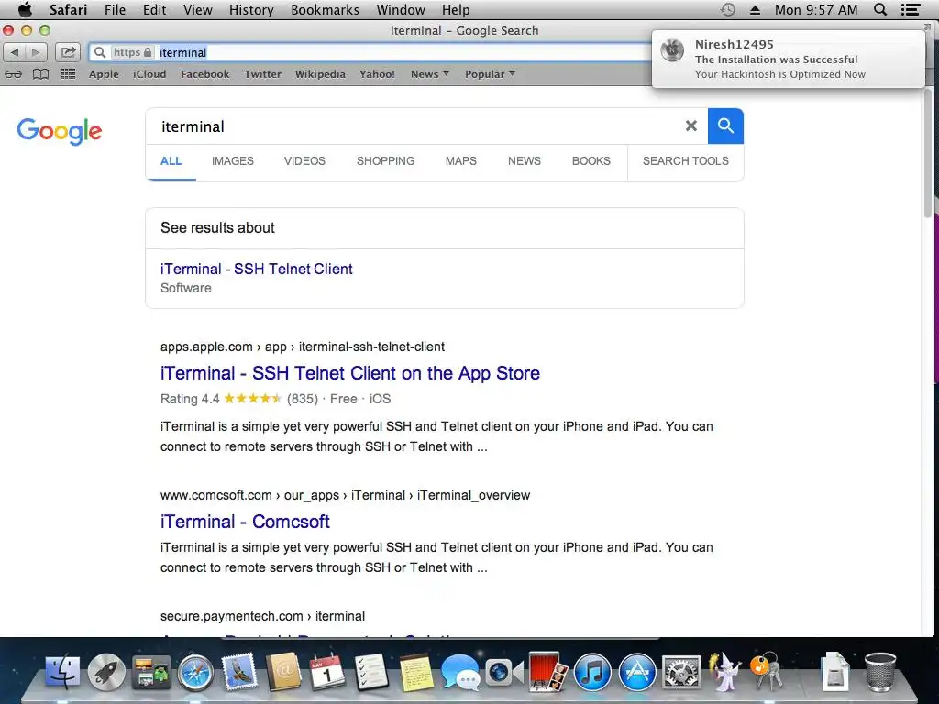Switch to the NEWS search tab
Image resolution: width=939 pixels, height=704 pixels.
524,161
